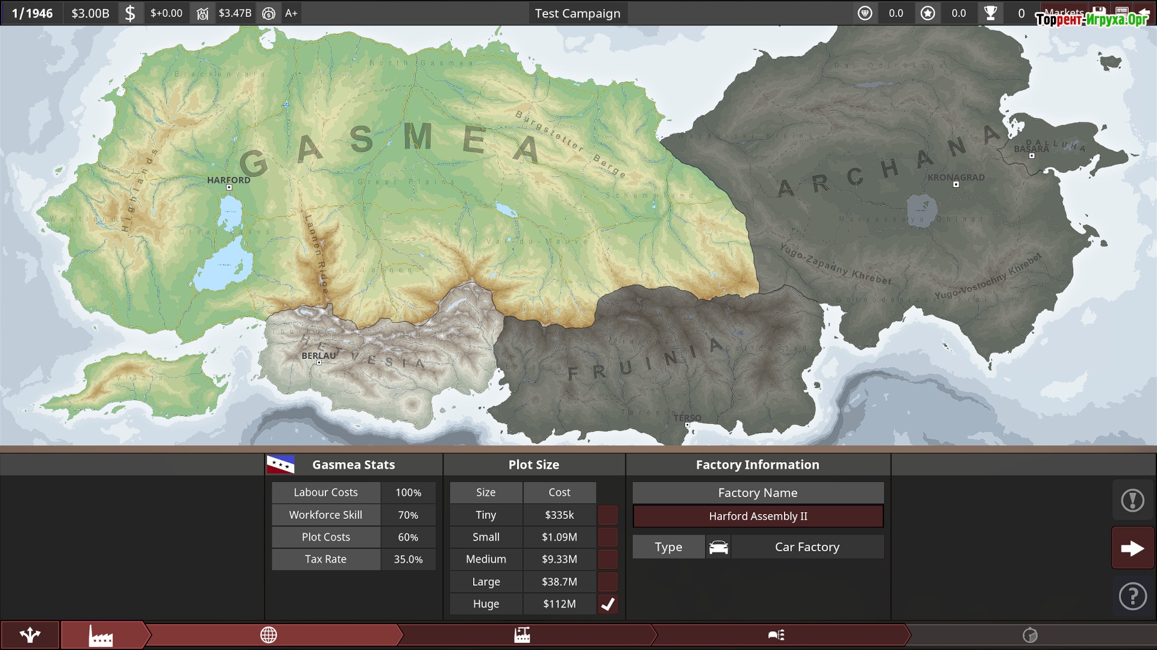Select the vehicle production step icon

click(776, 635)
